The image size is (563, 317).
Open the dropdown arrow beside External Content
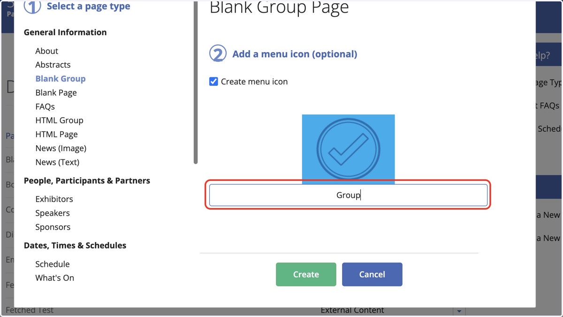(459, 311)
